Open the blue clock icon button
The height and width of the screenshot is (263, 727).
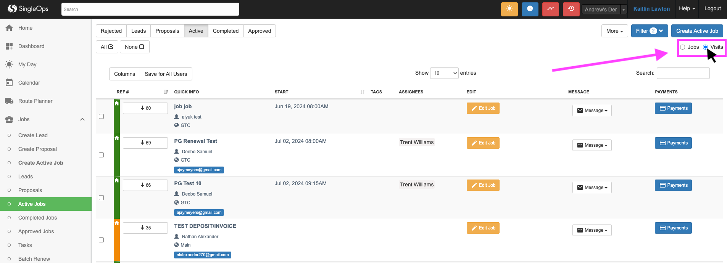click(x=530, y=9)
